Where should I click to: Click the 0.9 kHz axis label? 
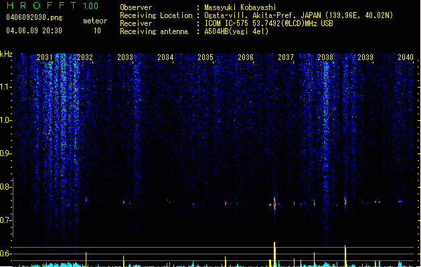point(5,154)
